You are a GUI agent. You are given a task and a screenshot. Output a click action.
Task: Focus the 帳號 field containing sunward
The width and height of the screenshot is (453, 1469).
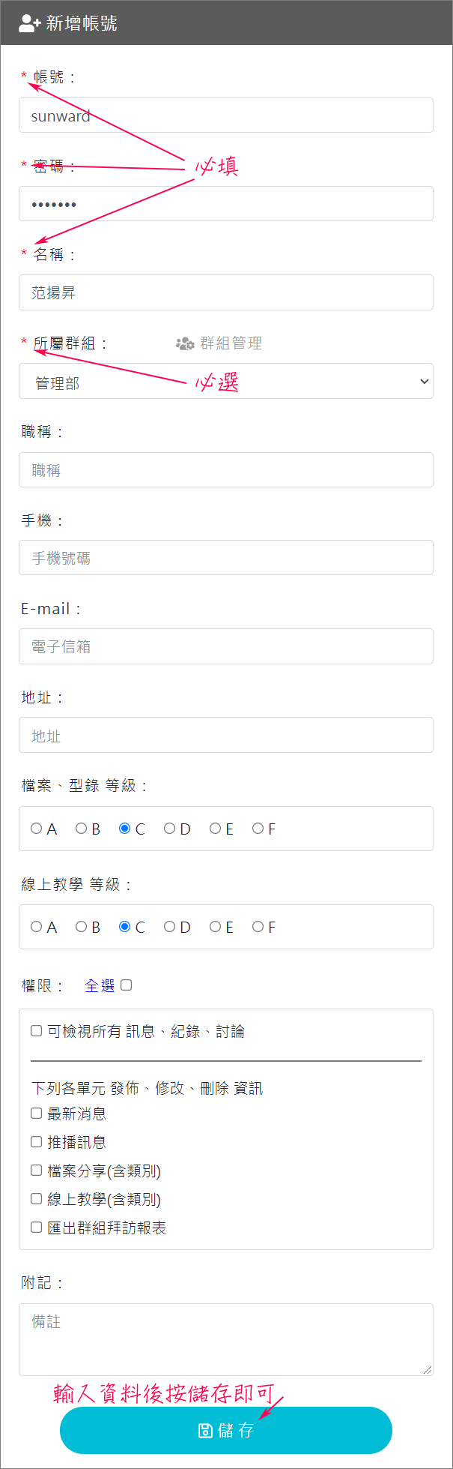(226, 115)
